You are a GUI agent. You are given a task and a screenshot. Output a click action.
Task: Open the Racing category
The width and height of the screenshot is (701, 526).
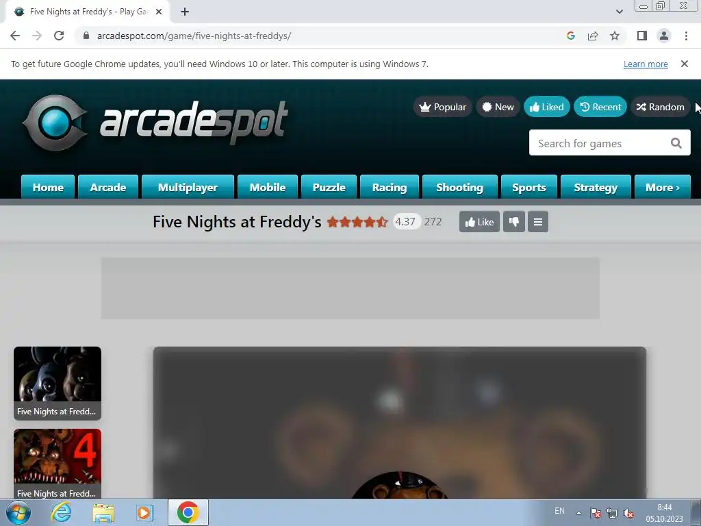[390, 187]
